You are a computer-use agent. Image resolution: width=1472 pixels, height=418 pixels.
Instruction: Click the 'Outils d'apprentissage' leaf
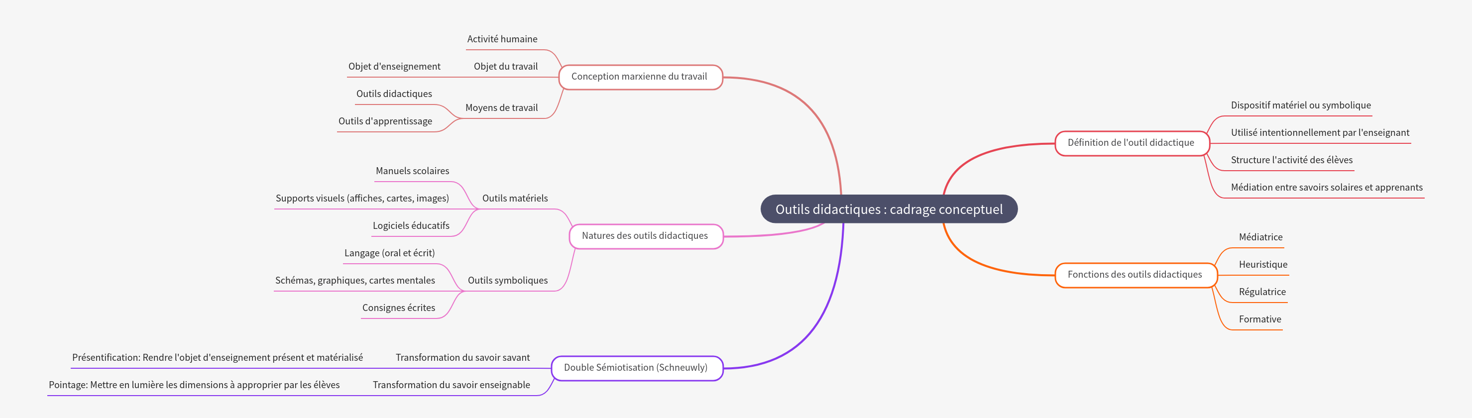click(385, 121)
